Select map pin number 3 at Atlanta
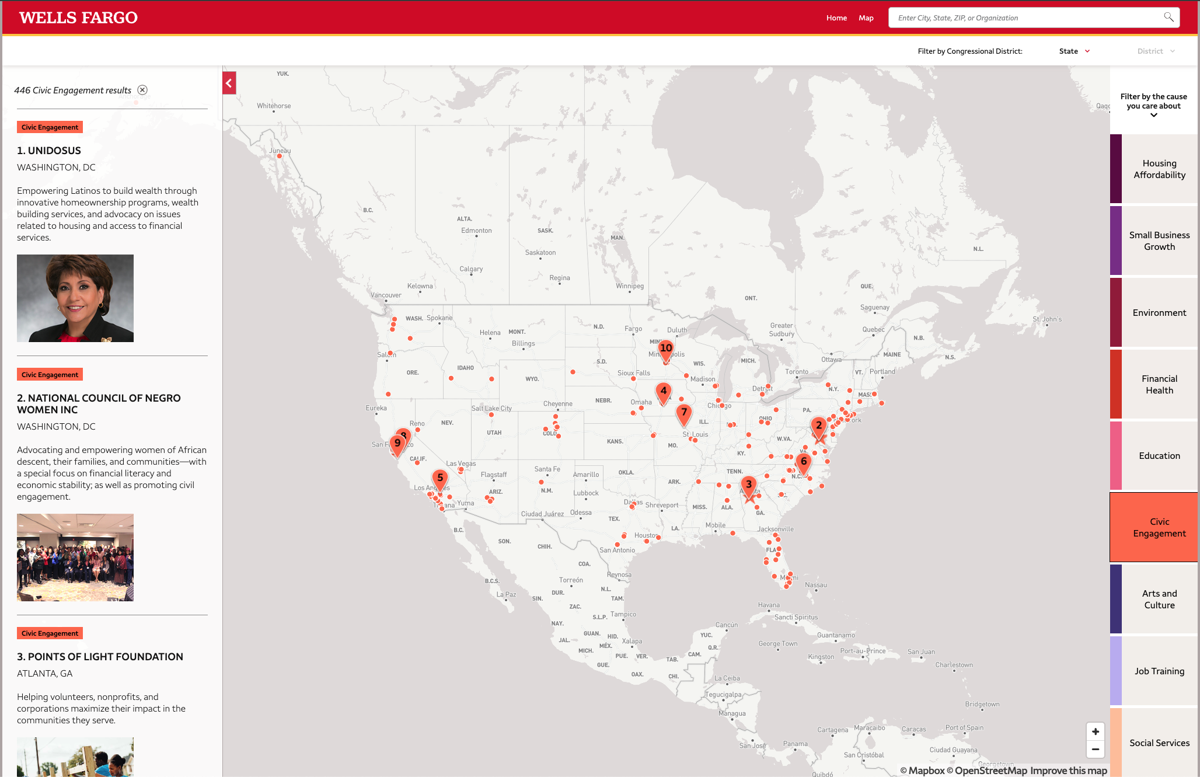 (x=748, y=485)
